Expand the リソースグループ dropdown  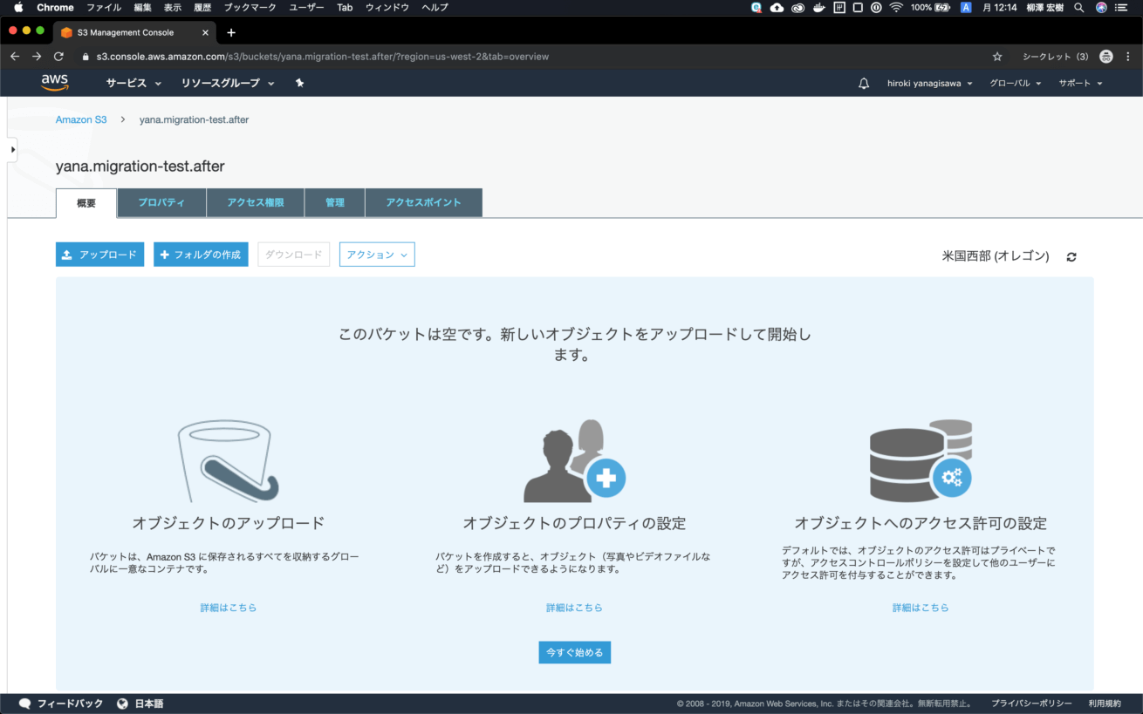(228, 83)
